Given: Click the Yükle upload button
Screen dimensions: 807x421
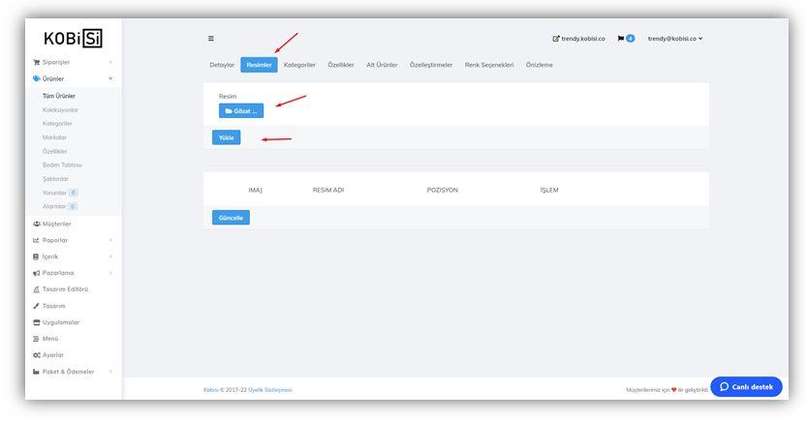Looking at the screenshot, I should 227,137.
